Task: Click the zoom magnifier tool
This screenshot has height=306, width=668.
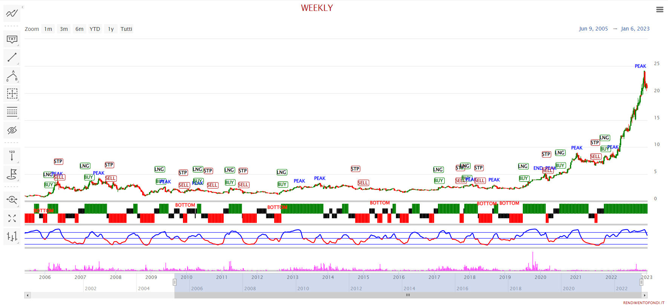Action: click(x=12, y=199)
